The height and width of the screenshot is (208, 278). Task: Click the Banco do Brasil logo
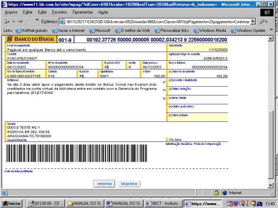click(30, 39)
